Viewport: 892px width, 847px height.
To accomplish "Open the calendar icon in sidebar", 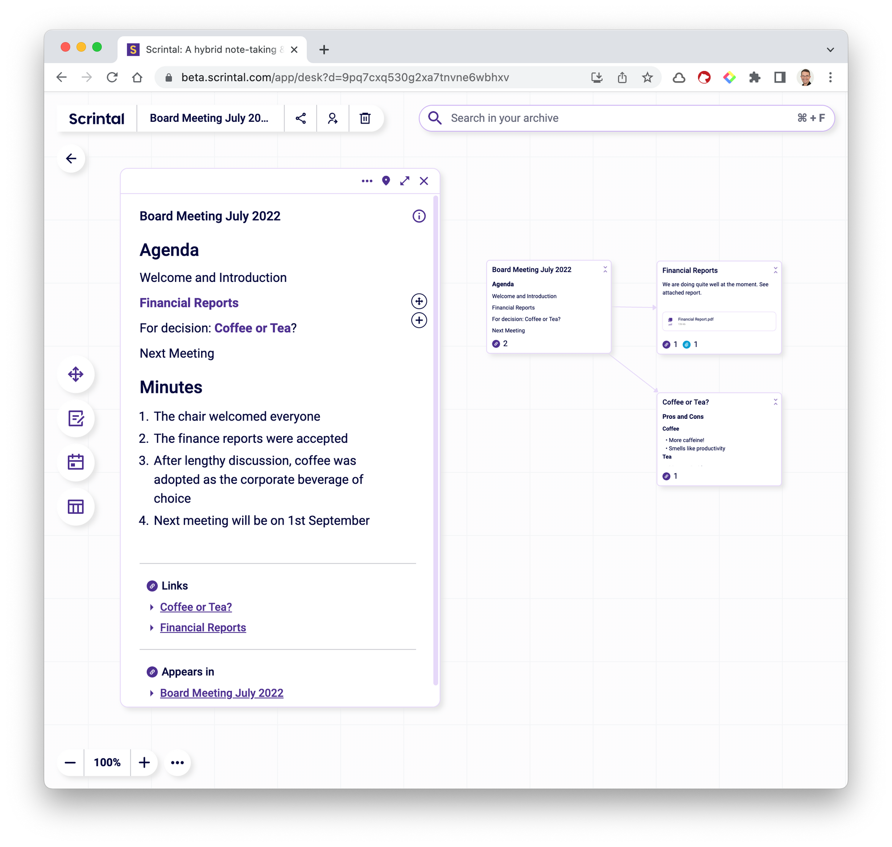I will pos(76,463).
